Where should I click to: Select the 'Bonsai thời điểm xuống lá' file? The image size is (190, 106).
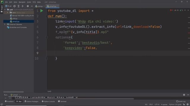click(x=22, y=16)
